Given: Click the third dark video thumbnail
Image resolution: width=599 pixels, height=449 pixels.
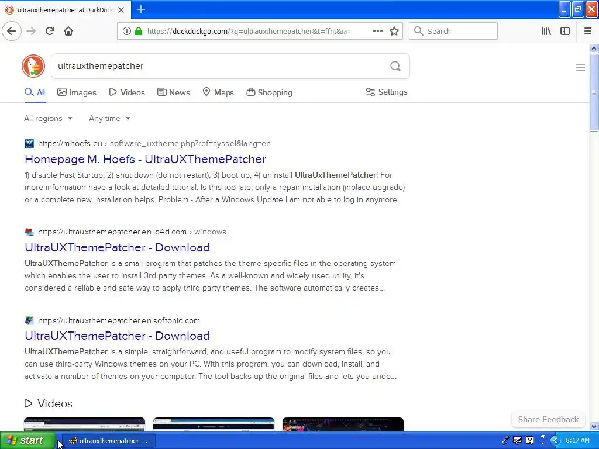Looking at the screenshot, I should (343, 424).
